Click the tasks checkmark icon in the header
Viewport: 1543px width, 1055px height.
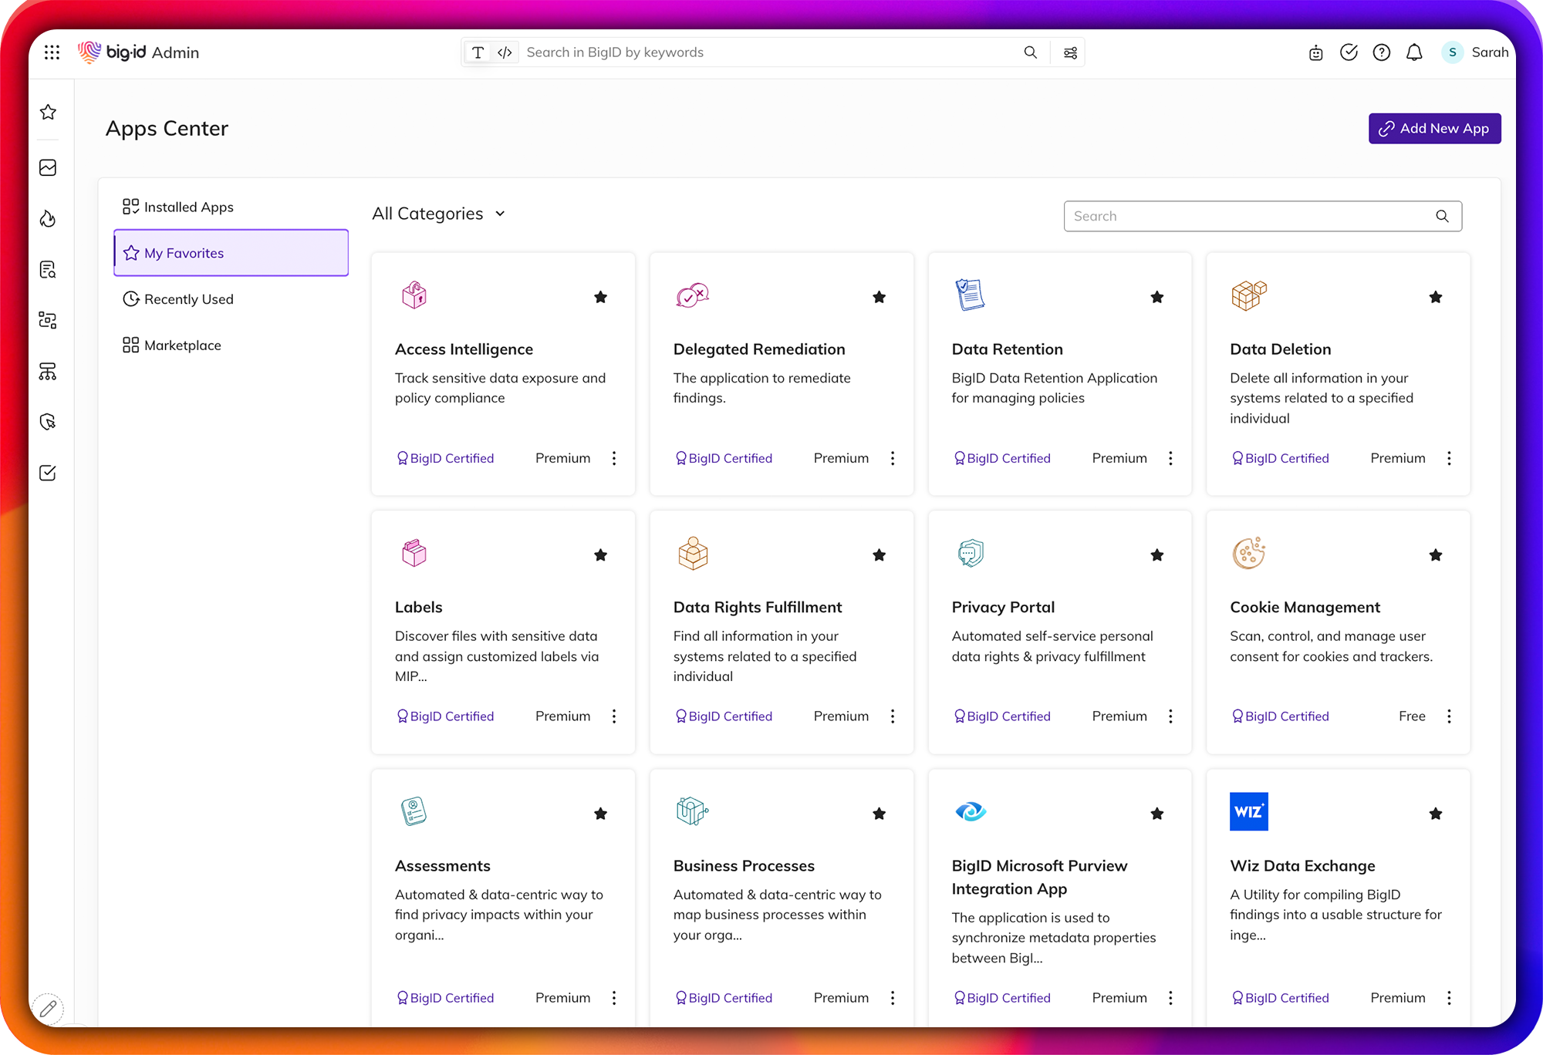pos(1349,52)
